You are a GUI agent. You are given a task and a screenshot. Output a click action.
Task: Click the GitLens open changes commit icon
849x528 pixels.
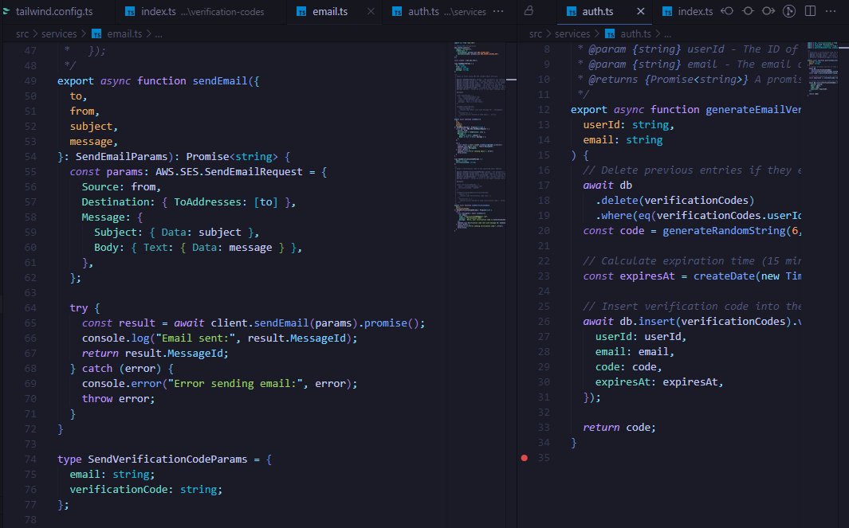point(748,11)
